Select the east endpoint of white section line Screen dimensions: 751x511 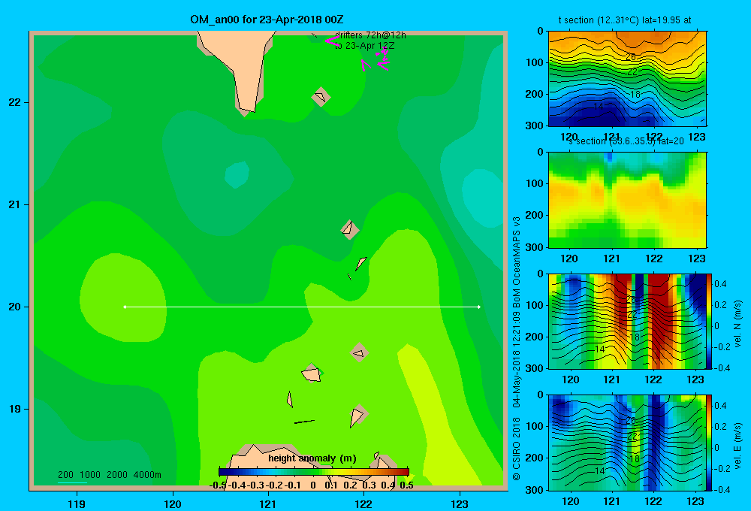pyautogui.click(x=479, y=307)
